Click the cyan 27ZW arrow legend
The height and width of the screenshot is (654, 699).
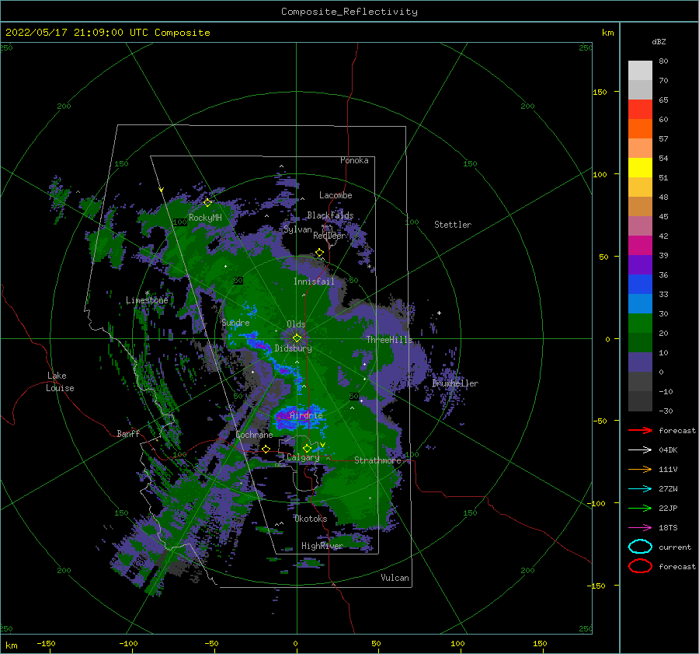[x=640, y=489]
